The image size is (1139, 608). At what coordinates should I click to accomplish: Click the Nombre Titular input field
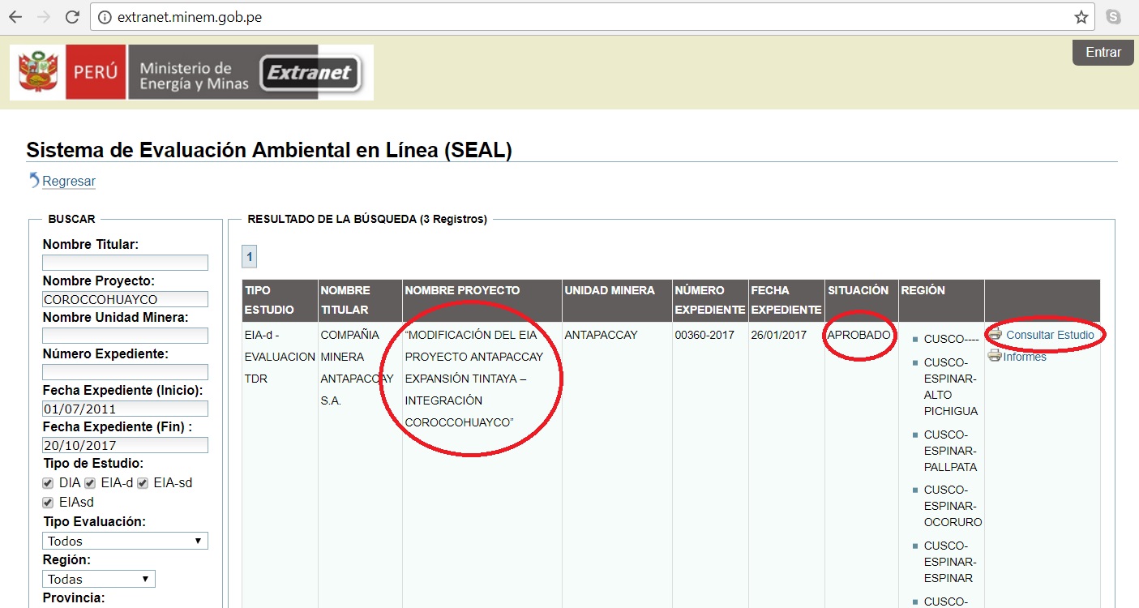pyautogui.click(x=125, y=263)
